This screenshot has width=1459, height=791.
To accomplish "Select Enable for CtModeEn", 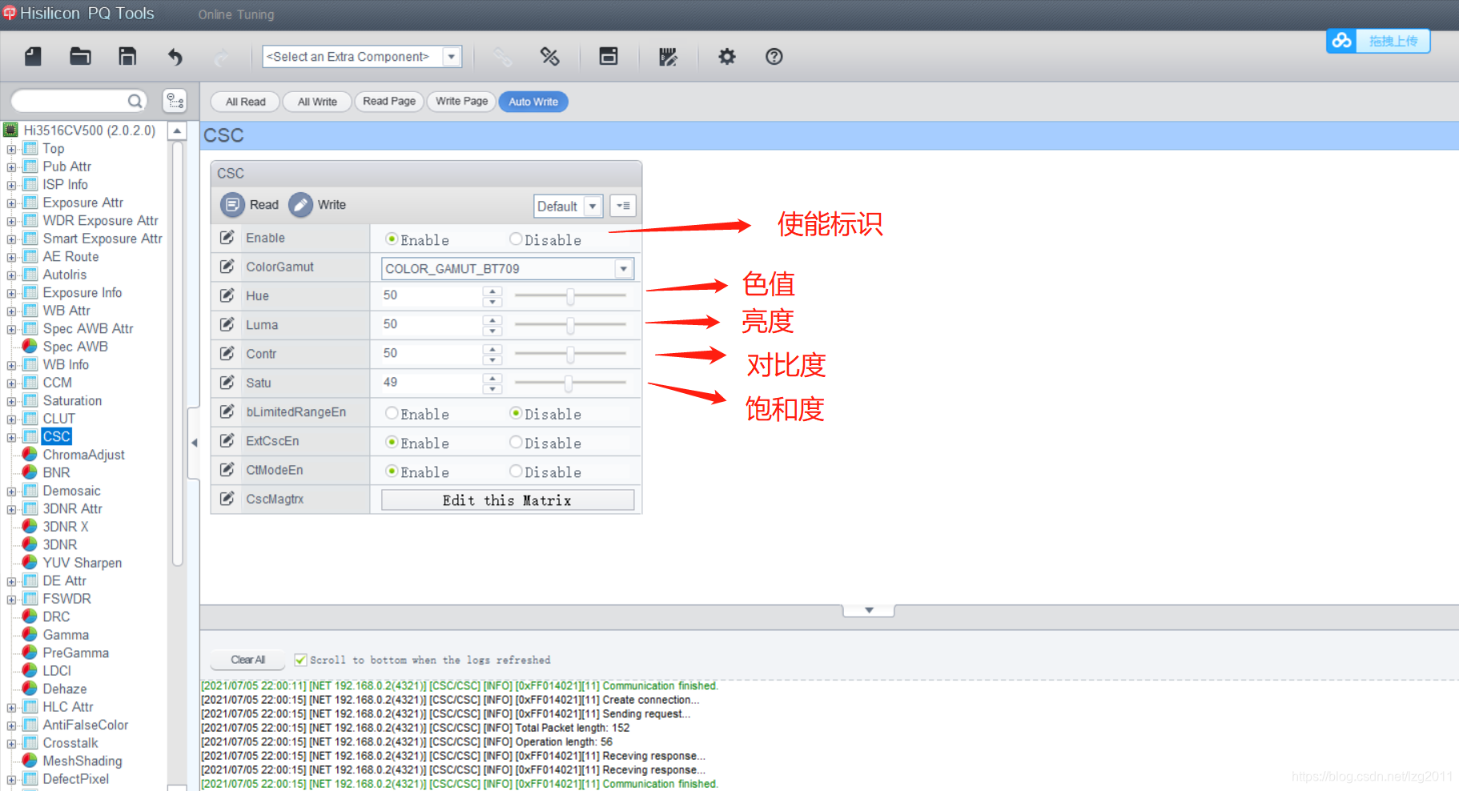I will (x=392, y=471).
